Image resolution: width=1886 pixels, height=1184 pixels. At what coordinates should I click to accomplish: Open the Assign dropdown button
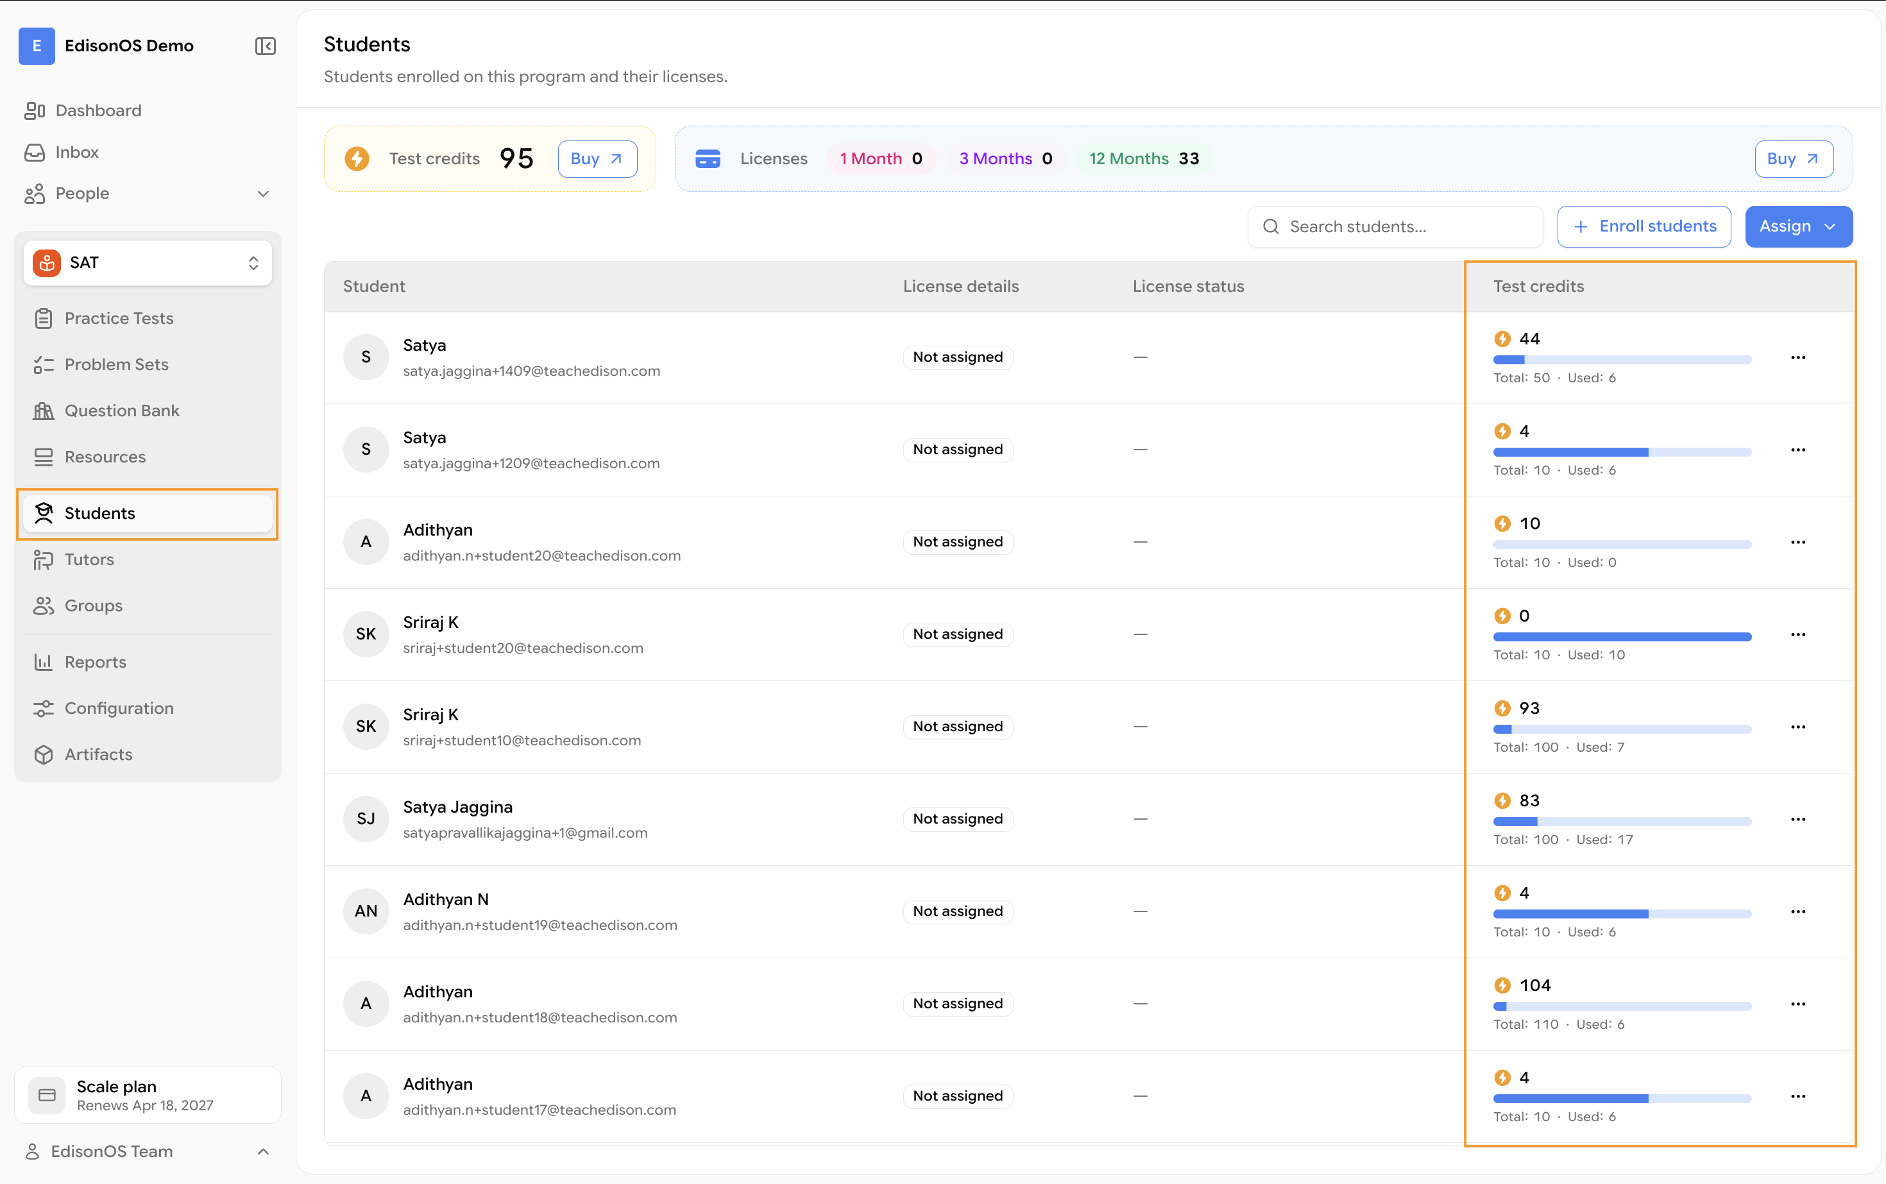click(1798, 226)
